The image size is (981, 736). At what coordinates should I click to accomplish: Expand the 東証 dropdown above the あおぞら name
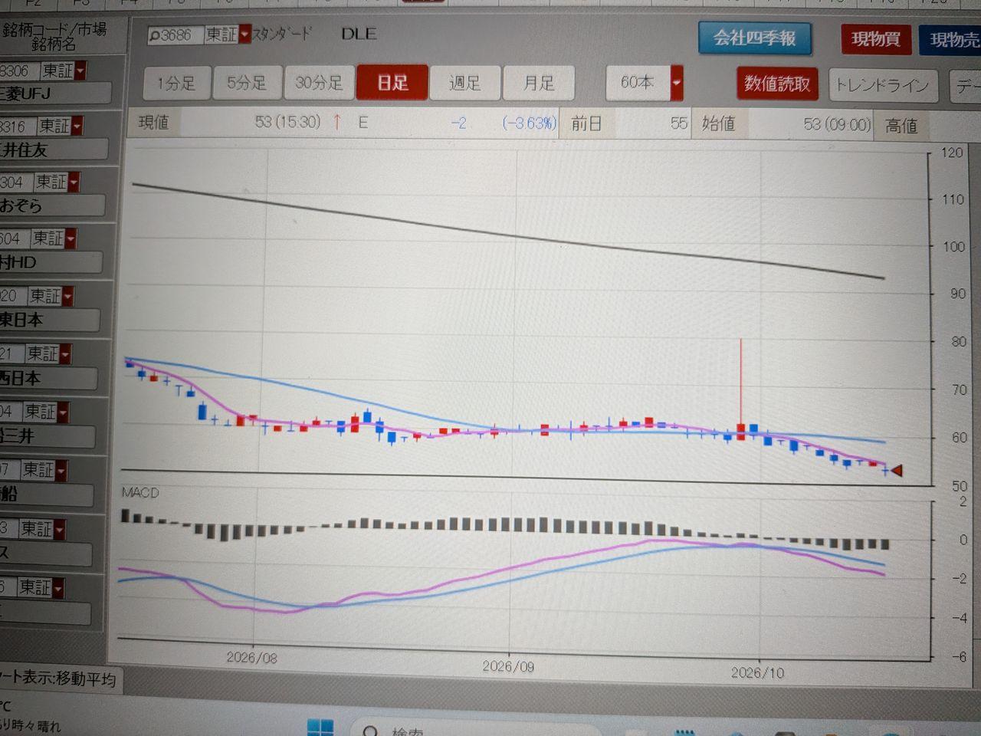pyautogui.click(x=74, y=182)
